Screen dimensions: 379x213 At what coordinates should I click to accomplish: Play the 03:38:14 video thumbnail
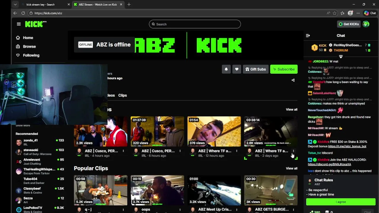click(x=271, y=131)
